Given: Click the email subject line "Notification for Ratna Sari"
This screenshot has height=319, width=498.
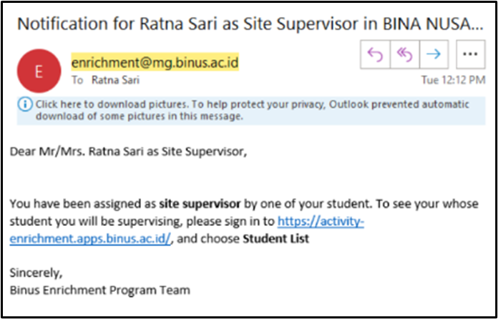Looking at the screenshot, I should coord(250,24).
